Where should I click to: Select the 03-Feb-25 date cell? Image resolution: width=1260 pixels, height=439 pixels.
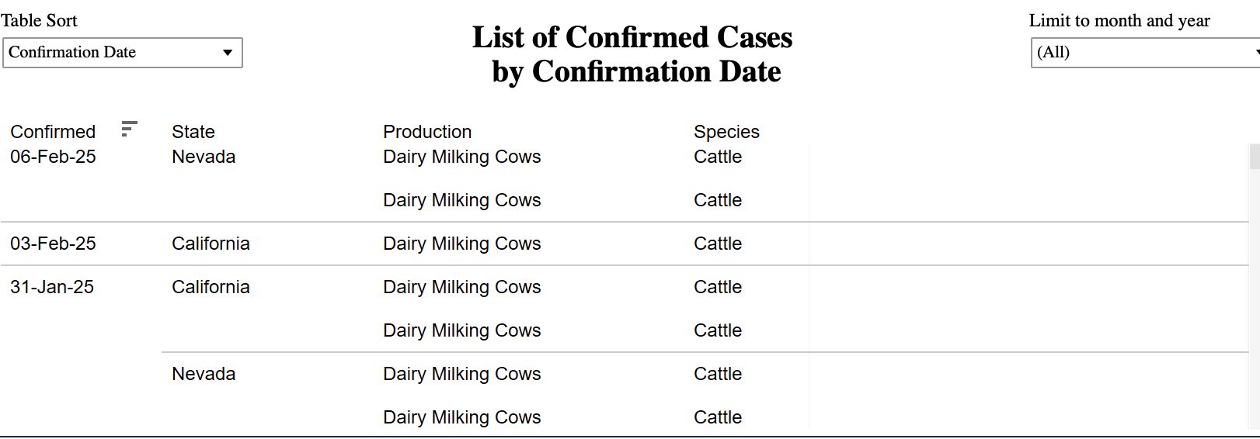coord(53,244)
